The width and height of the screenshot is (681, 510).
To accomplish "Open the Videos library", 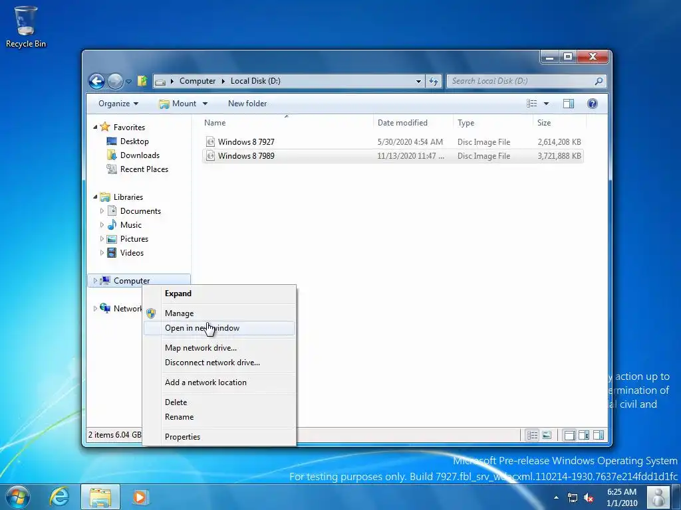I will point(132,253).
